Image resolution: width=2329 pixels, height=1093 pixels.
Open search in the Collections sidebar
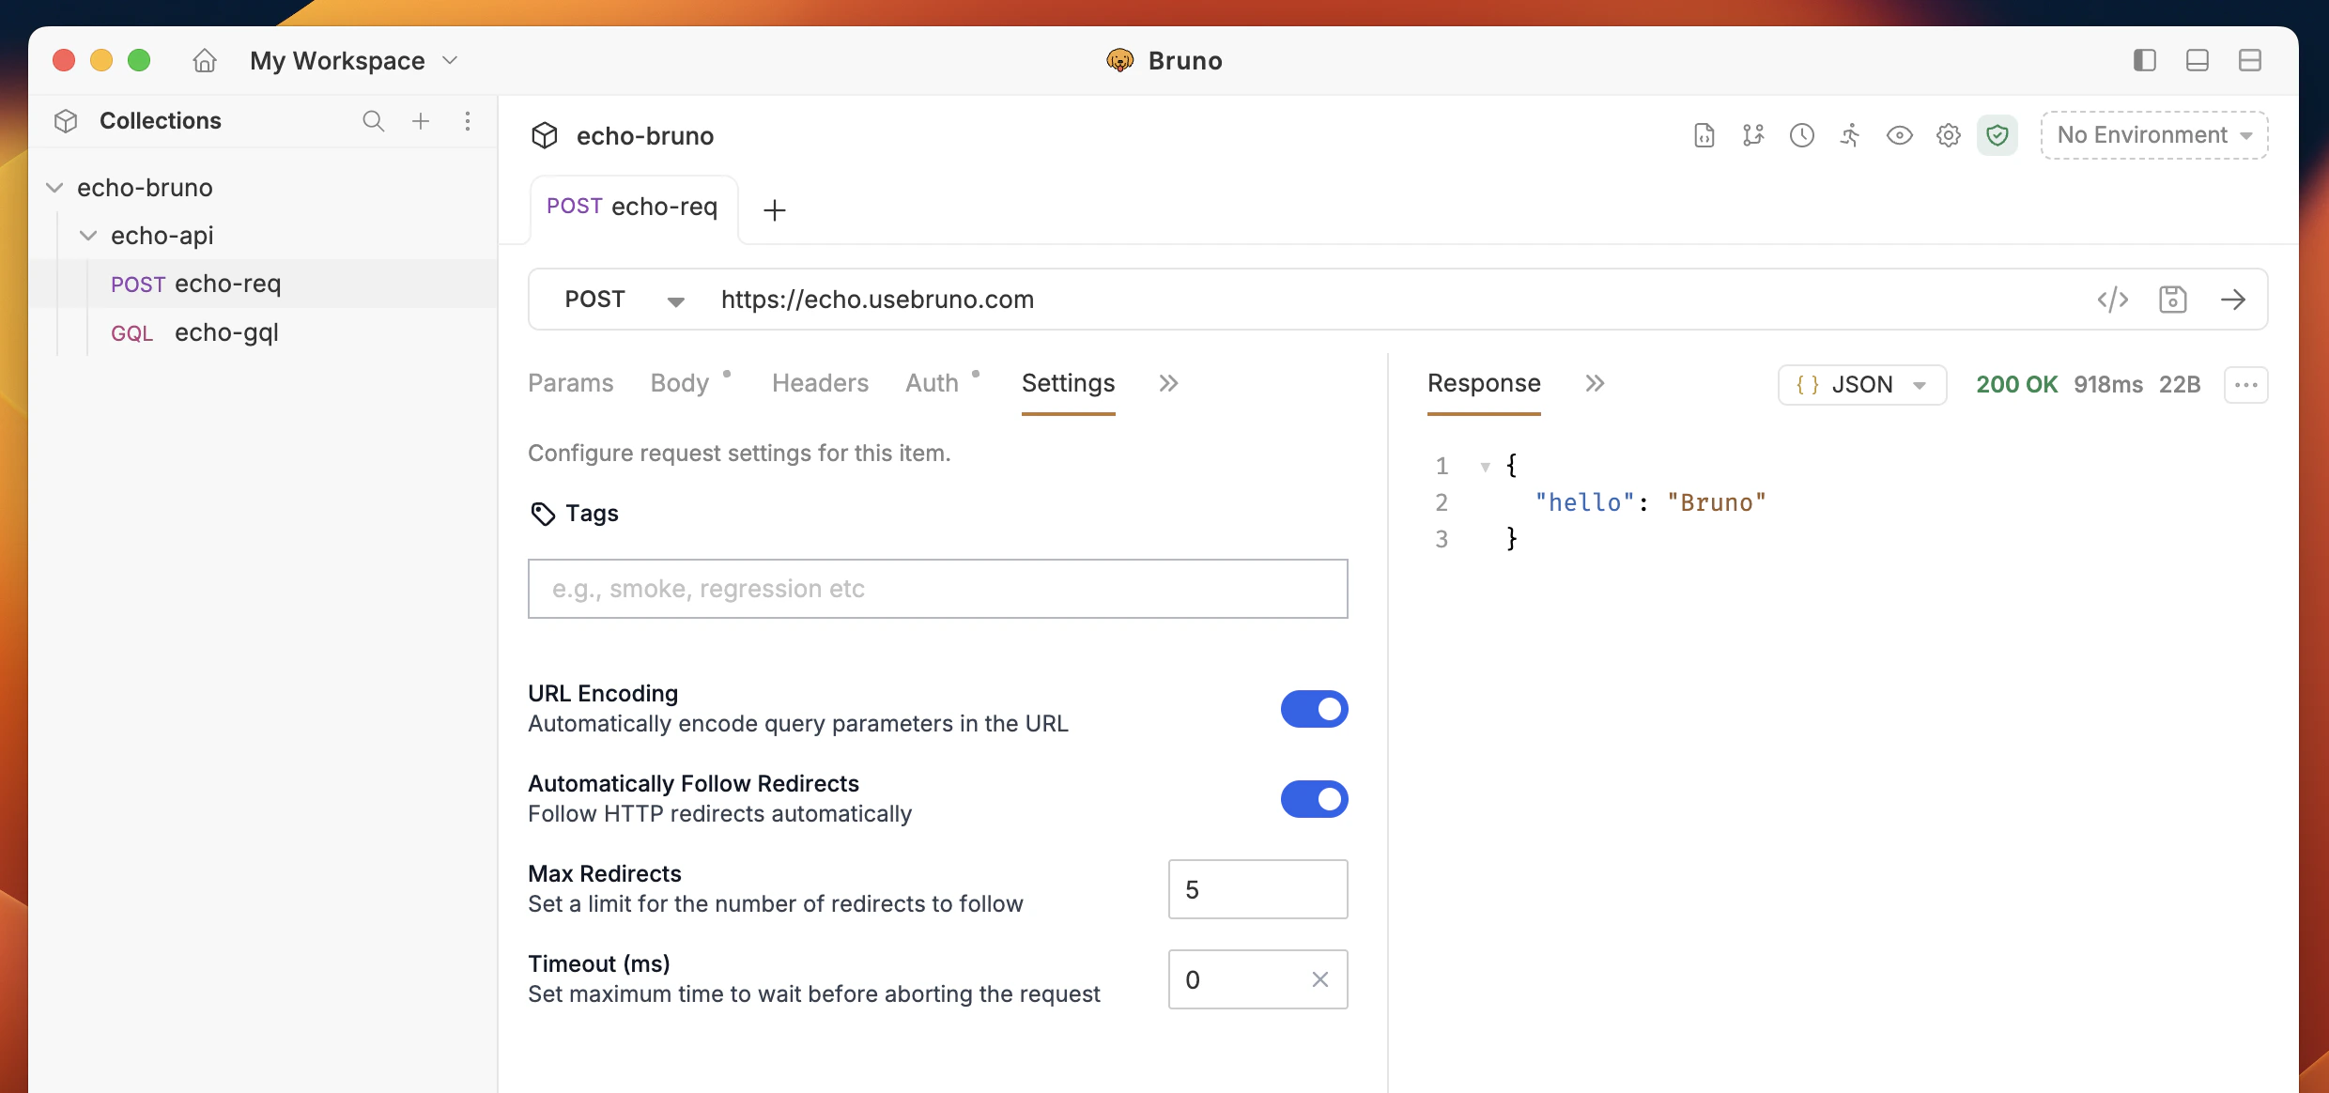[x=374, y=121]
